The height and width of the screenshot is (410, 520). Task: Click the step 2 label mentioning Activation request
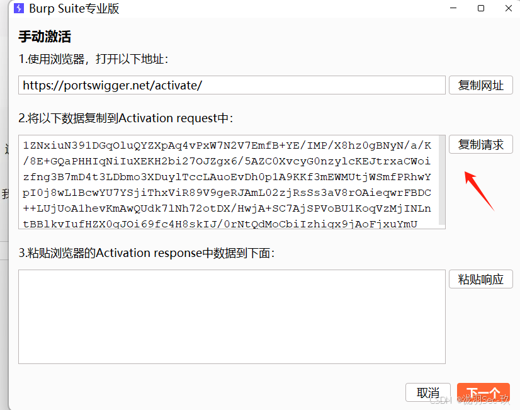tap(126, 118)
